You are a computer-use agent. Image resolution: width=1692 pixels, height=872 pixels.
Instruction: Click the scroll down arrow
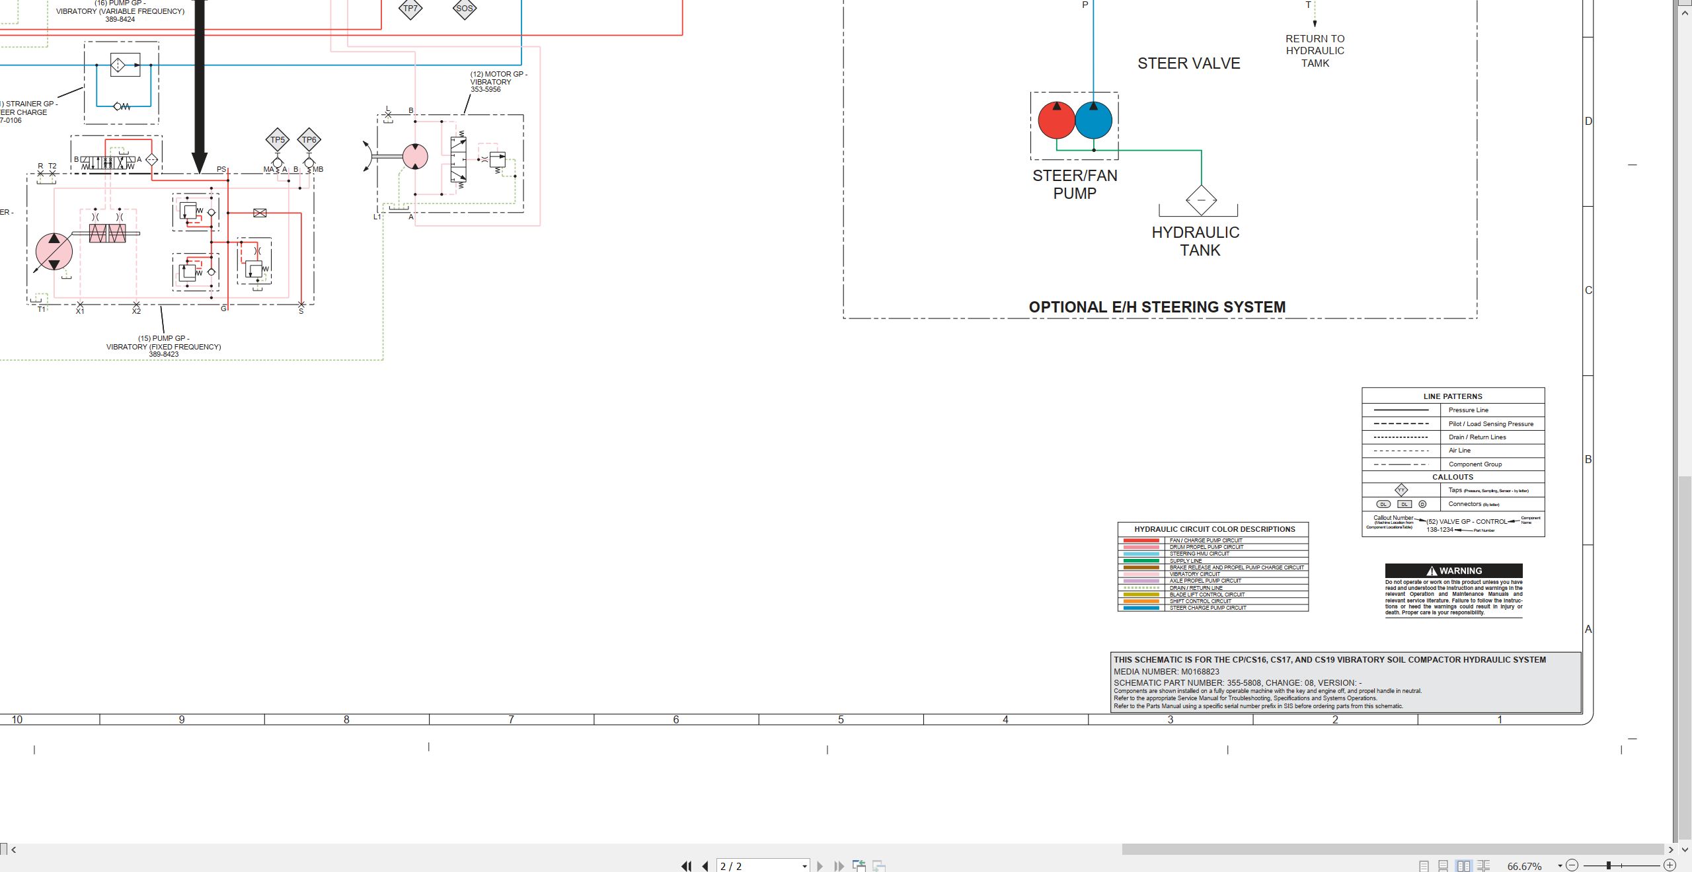1685,850
